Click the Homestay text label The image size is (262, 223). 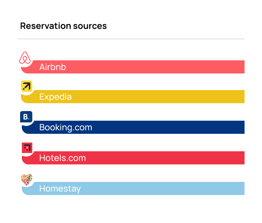(x=60, y=189)
